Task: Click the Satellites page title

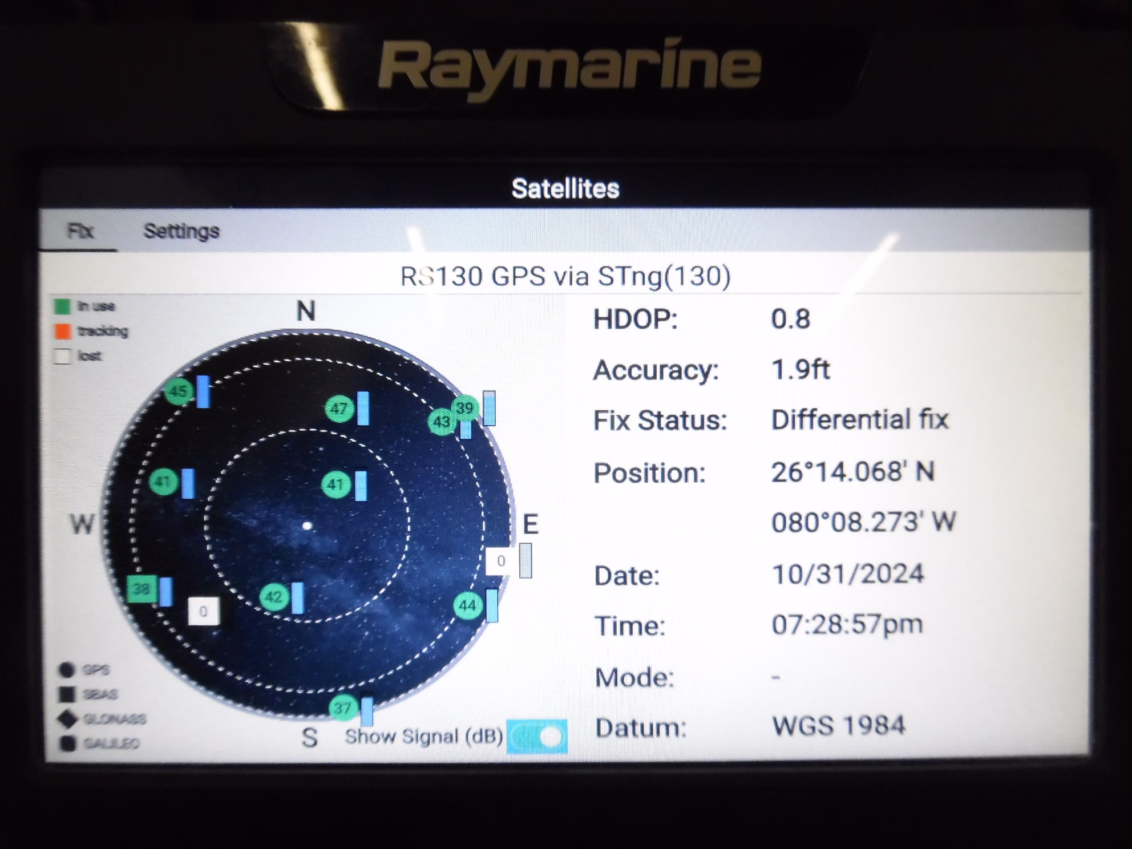Action: pos(565,189)
